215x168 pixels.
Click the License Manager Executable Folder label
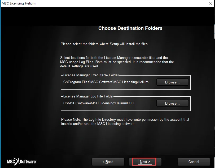(x=91, y=75)
